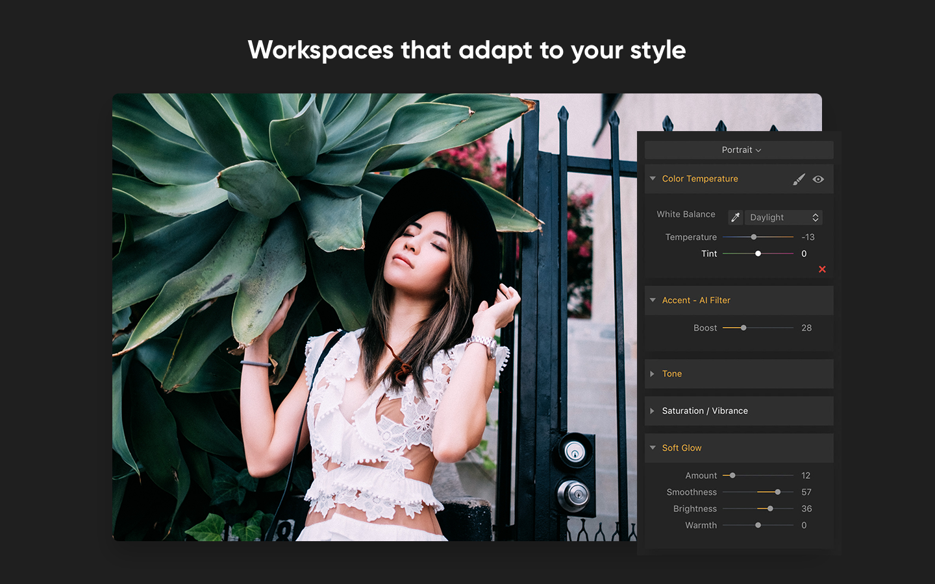Screen dimensions: 935x584
Task: Toggle Color Temperature filter visibility eye
Action: (x=818, y=179)
